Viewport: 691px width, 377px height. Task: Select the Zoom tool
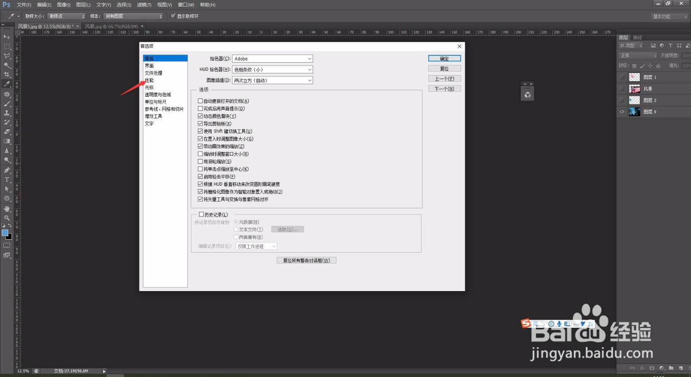click(7, 218)
